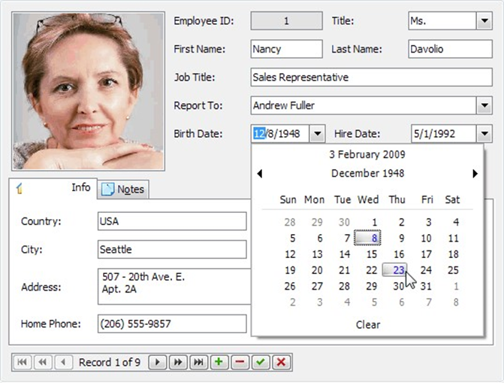The height and width of the screenshot is (383, 504).
Task: Click the employee photo
Action: 89,91
